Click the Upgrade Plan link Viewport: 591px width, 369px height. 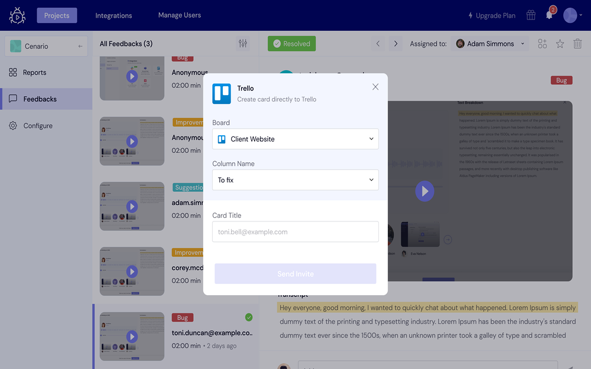[492, 15]
